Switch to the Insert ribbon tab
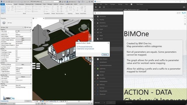 click(x=15, y=4)
